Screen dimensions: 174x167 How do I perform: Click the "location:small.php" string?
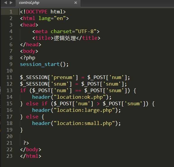(x=84, y=123)
